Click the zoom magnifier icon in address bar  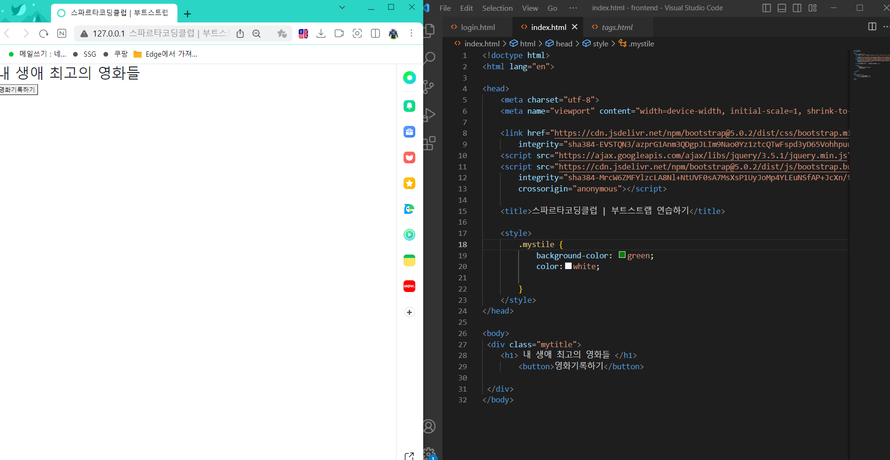[257, 33]
